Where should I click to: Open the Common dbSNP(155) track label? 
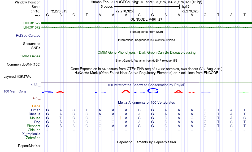tap(24, 65)
